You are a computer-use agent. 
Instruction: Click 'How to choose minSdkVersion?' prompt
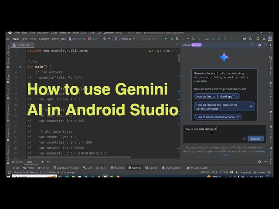point(218,117)
